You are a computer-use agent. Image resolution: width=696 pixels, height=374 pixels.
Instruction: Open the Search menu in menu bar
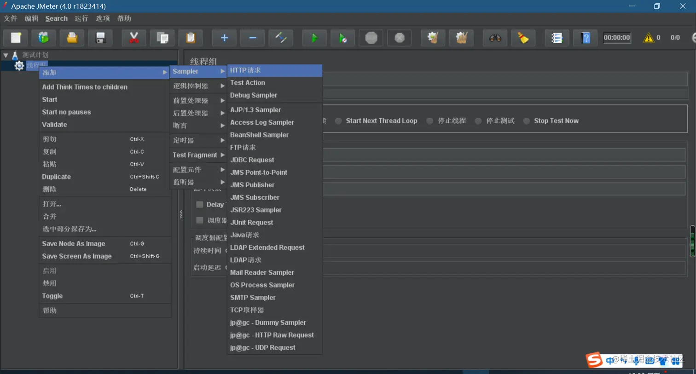[x=57, y=18]
